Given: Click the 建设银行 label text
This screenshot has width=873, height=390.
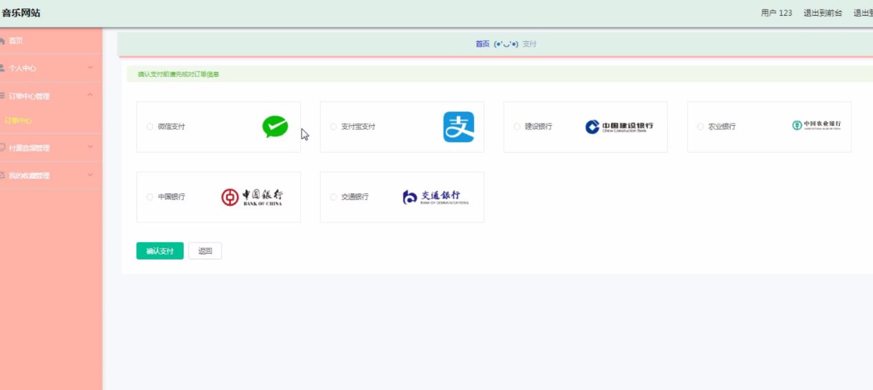Looking at the screenshot, I should tap(539, 127).
